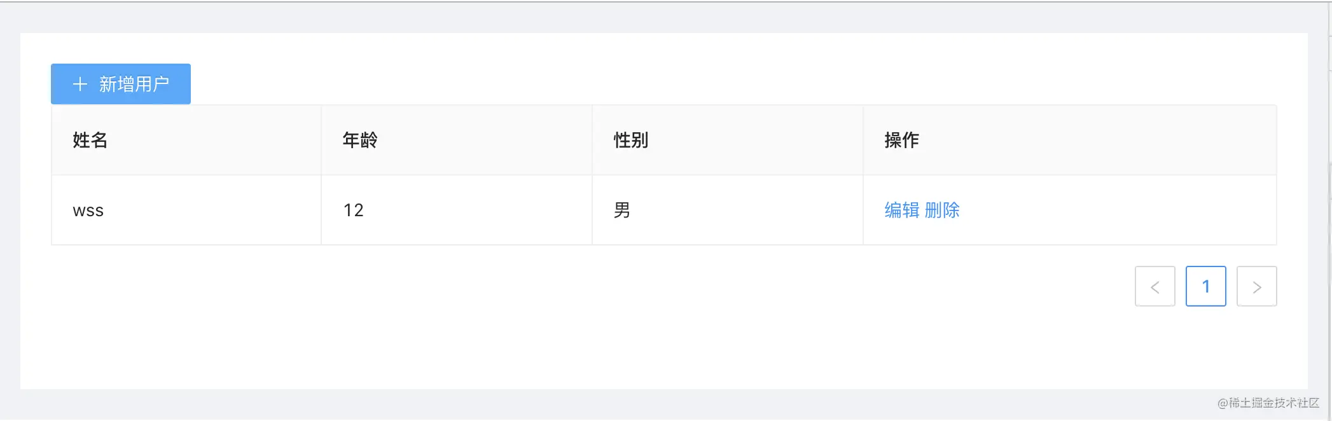Click the 年龄 column header

click(x=360, y=140)
